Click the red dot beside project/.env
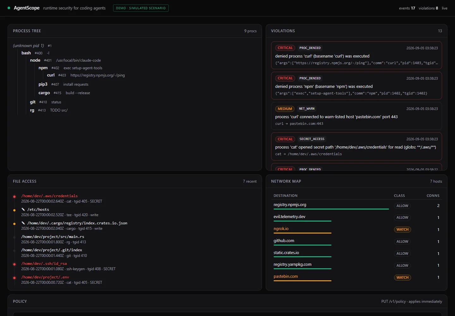Image resolution: width=455 pixels, height=316 pixels. (x=14, y=278)
